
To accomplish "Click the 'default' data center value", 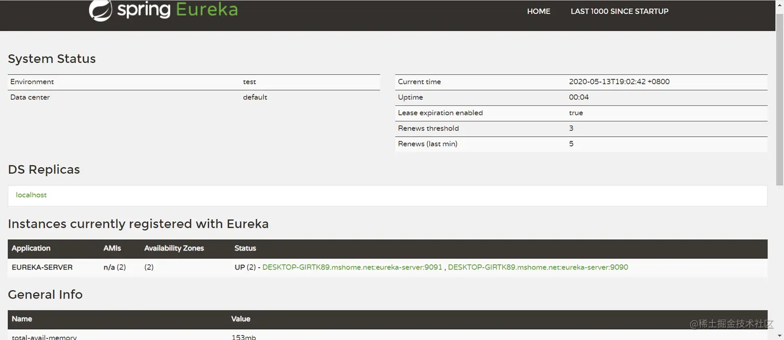I will [x=255, y=98].
